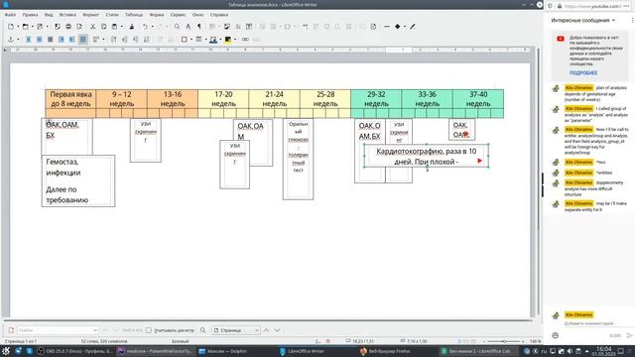The image size is (635, 357).
Task: Click the New document icon
Action: 11,27
